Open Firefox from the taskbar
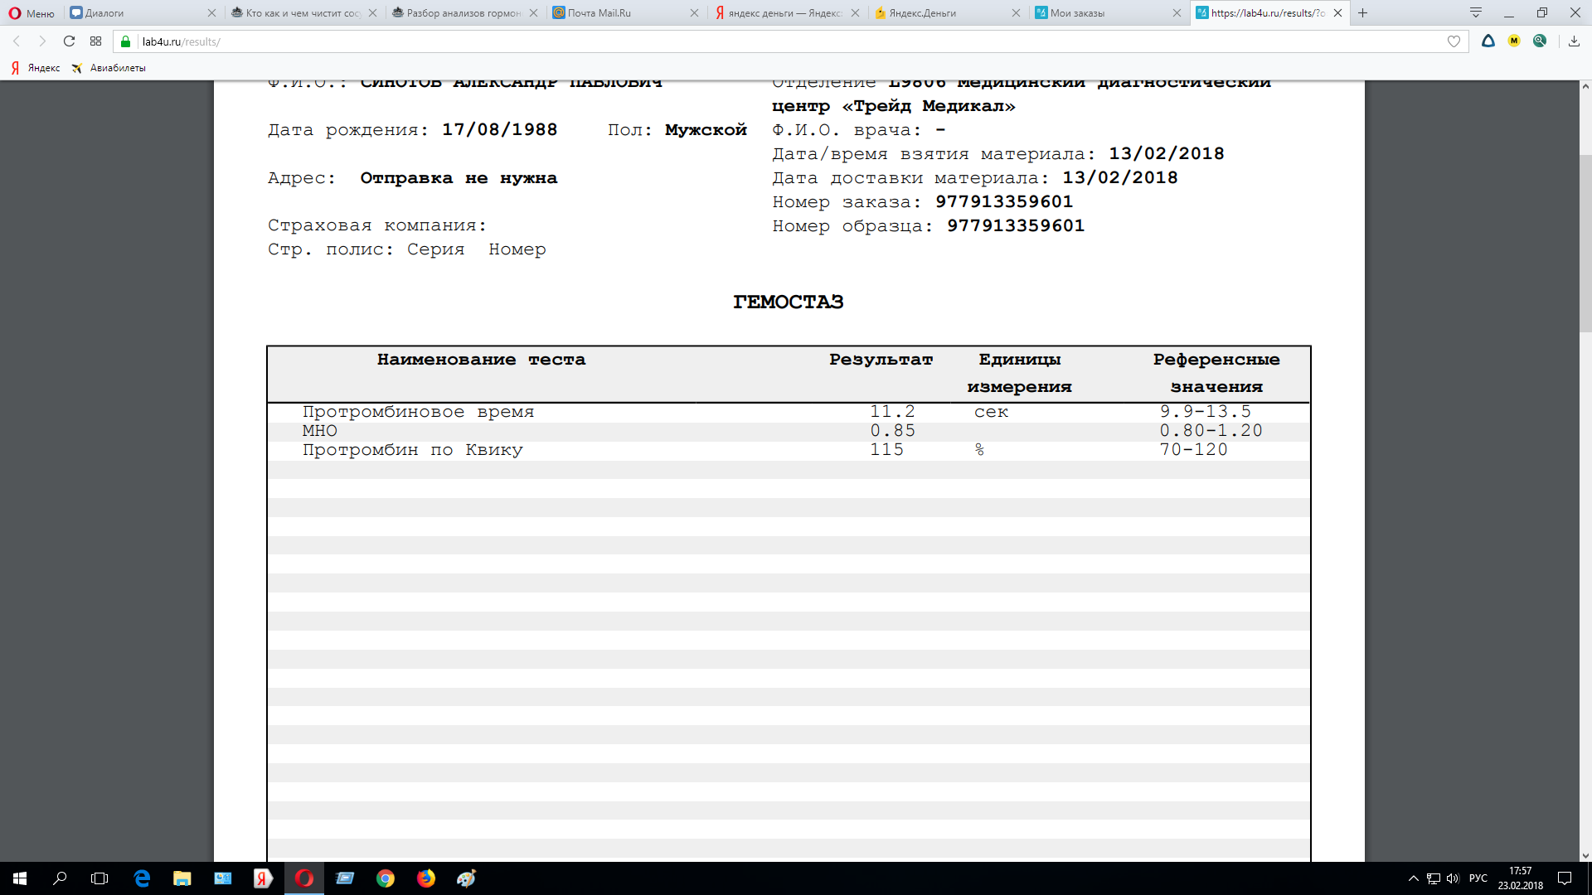This screenshot has height=895, width=1592. 426,878
